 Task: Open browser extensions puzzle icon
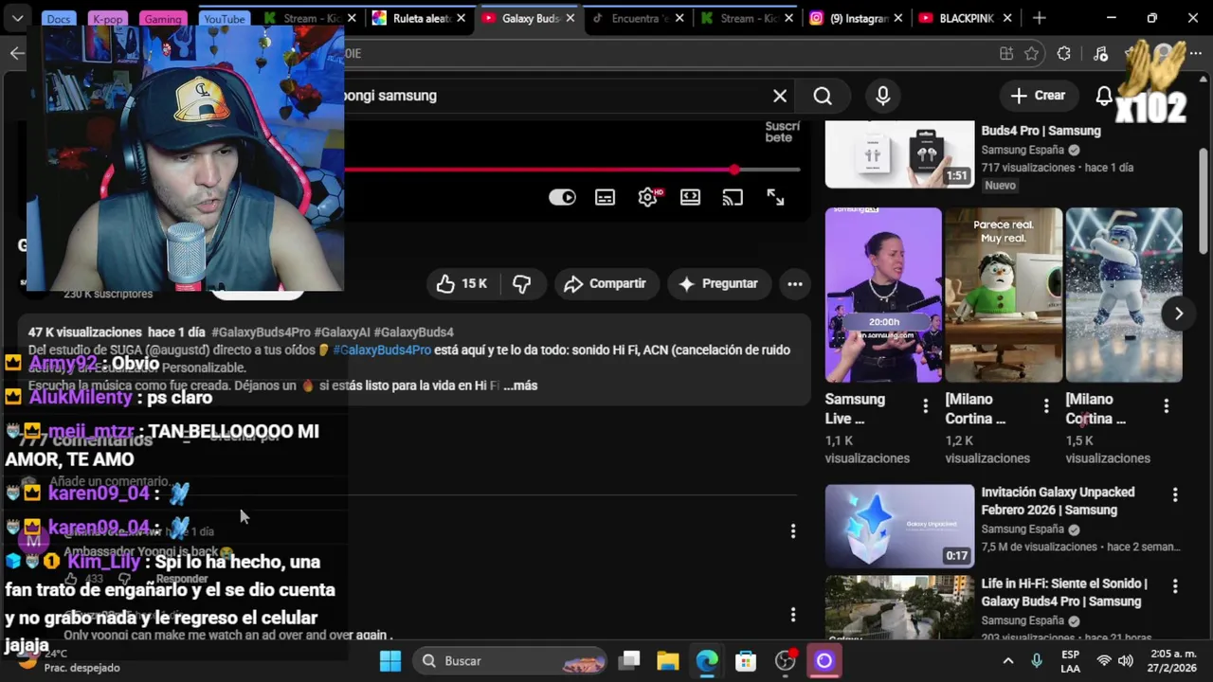pos(1064,54)
